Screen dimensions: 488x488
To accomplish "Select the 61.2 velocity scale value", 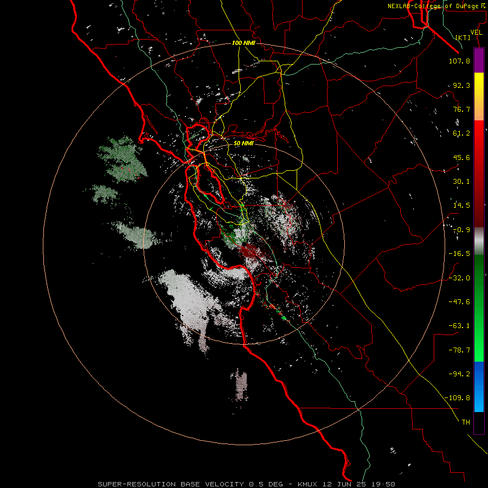I will [461, 133].
